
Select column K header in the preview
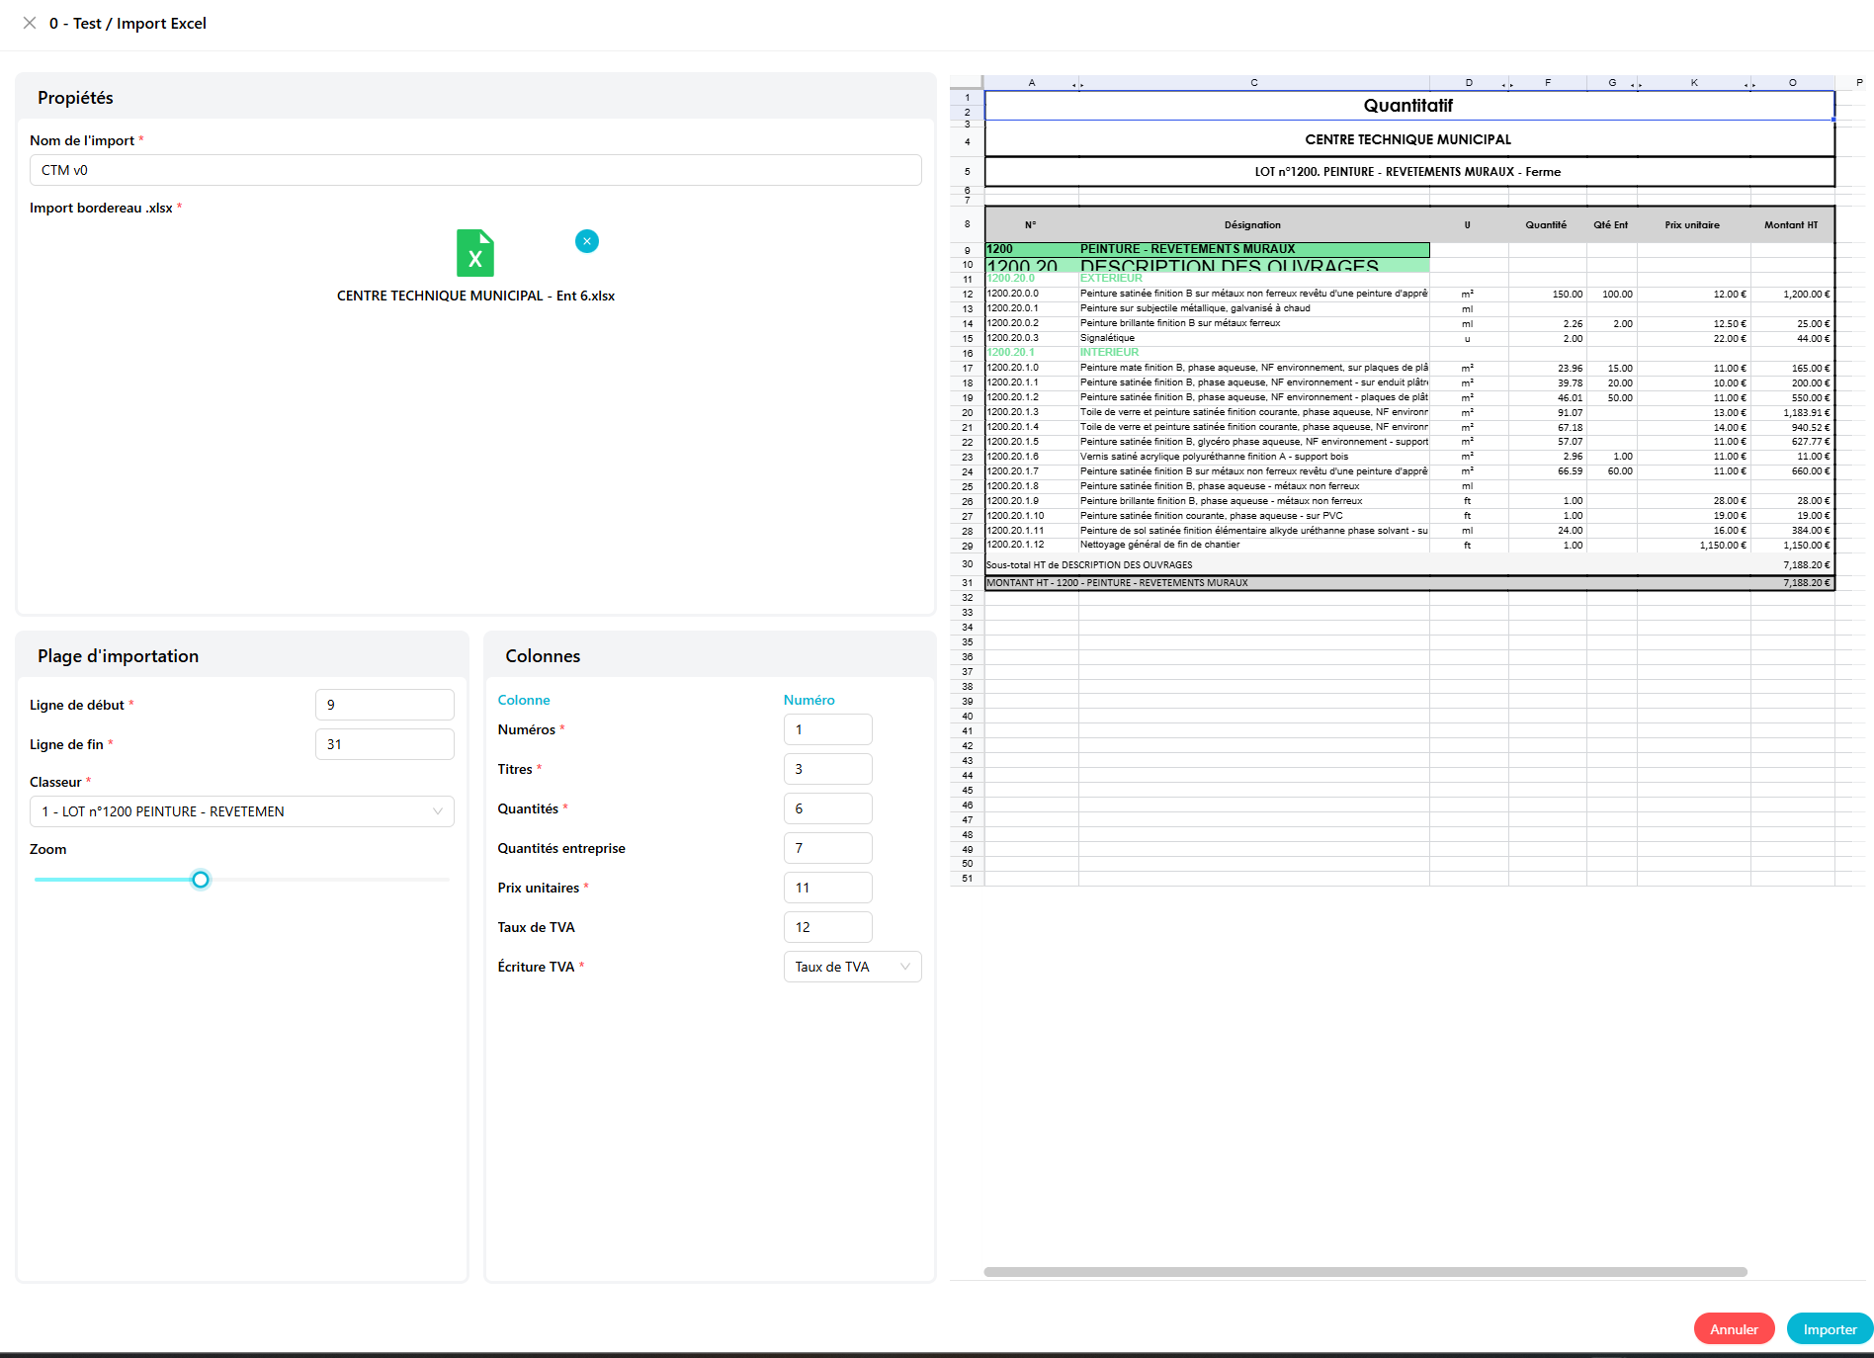1694,83
